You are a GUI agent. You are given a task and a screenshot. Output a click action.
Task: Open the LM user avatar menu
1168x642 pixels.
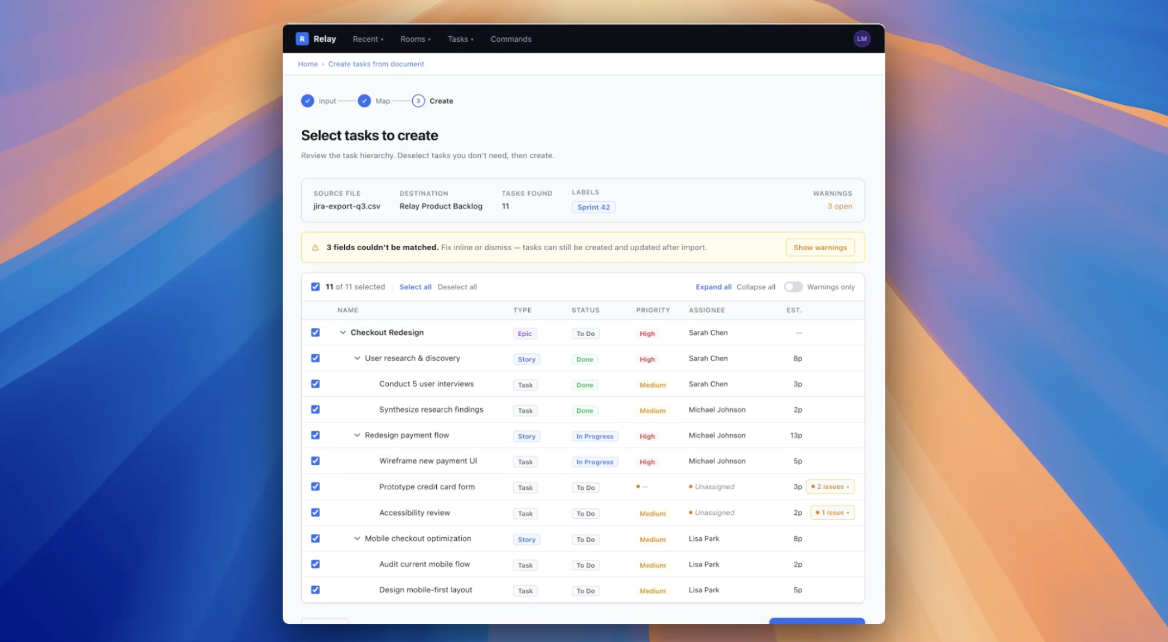tap(862, 38)
